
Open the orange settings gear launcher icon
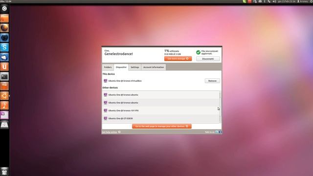click(x=4, y=96)
